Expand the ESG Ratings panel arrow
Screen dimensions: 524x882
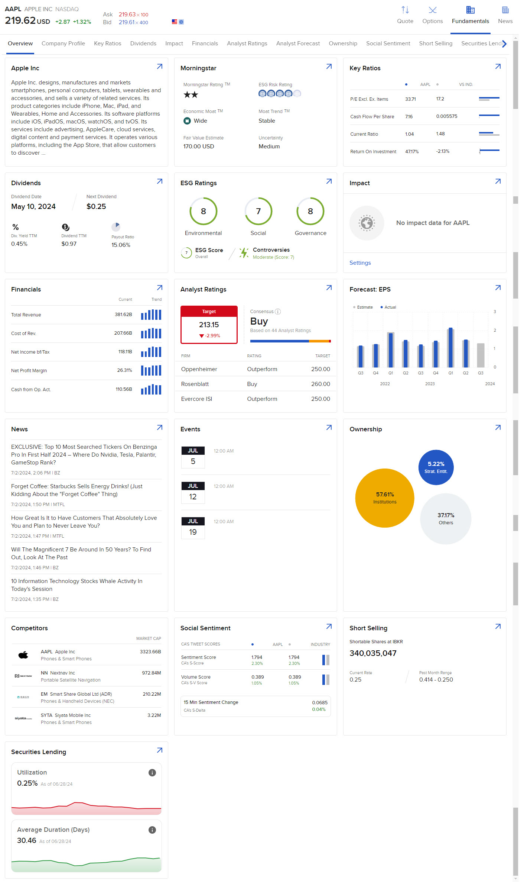329,181
